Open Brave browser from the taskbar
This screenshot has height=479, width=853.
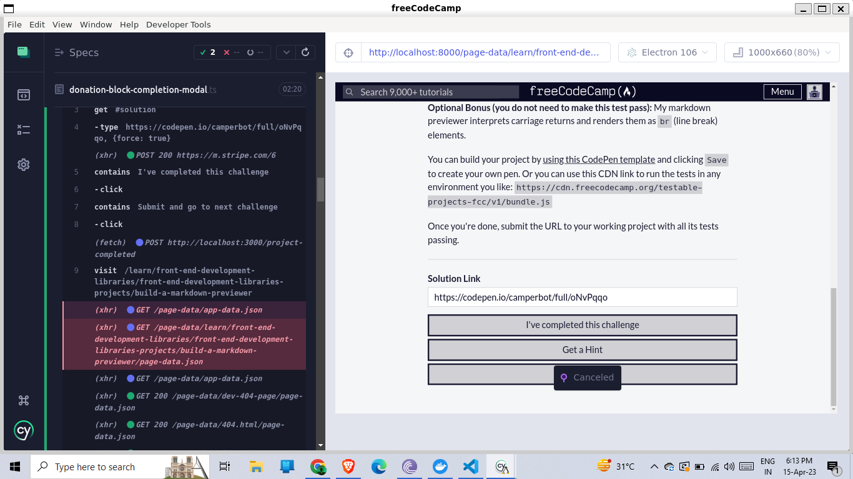348,467
